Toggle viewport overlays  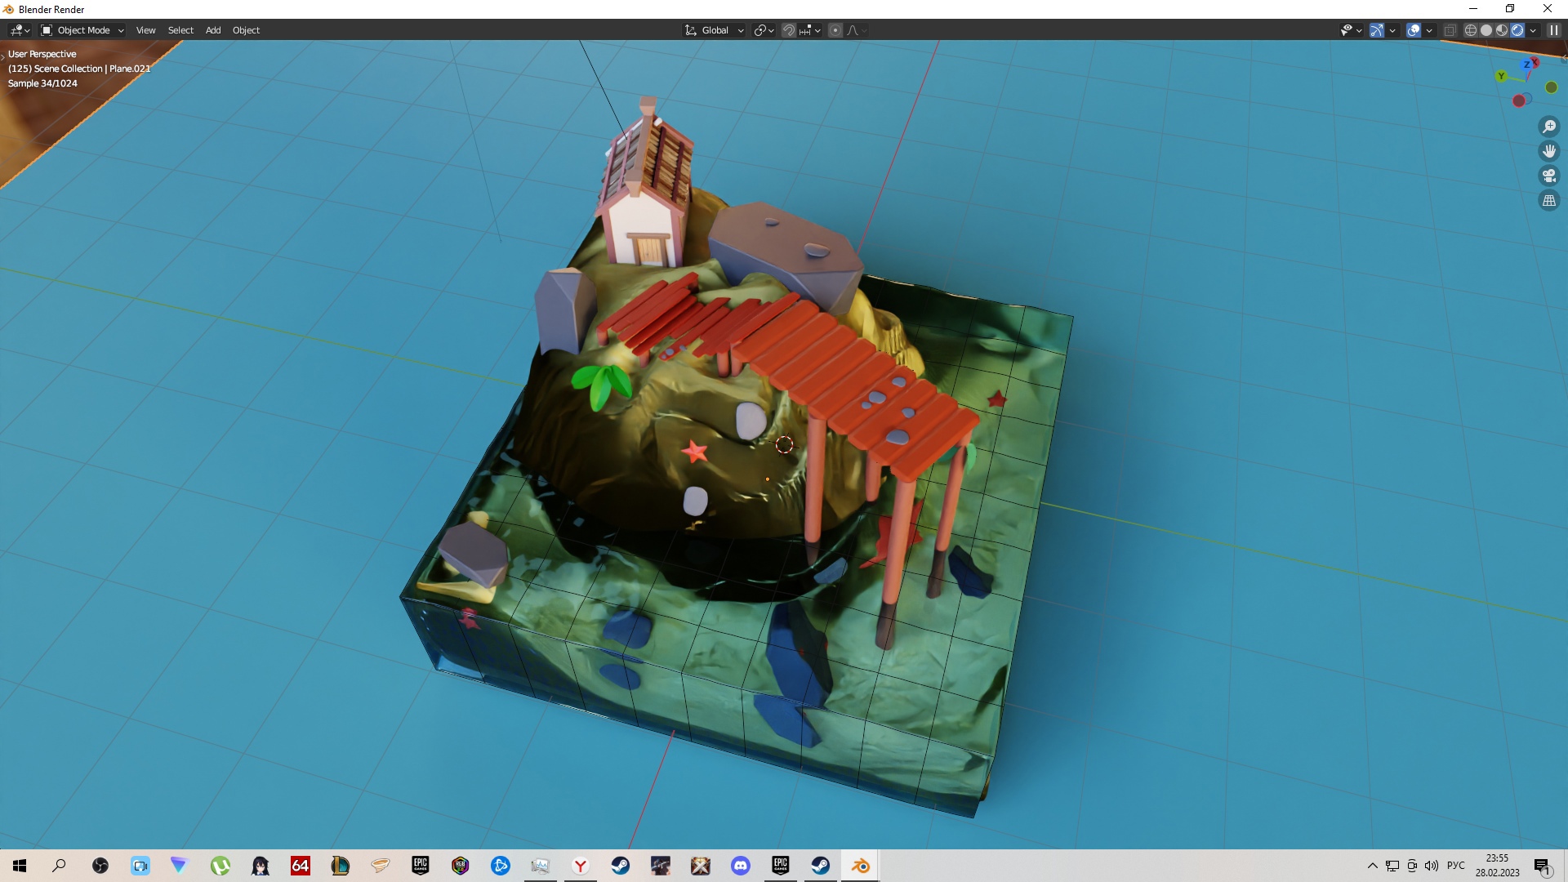(1414, 30)
